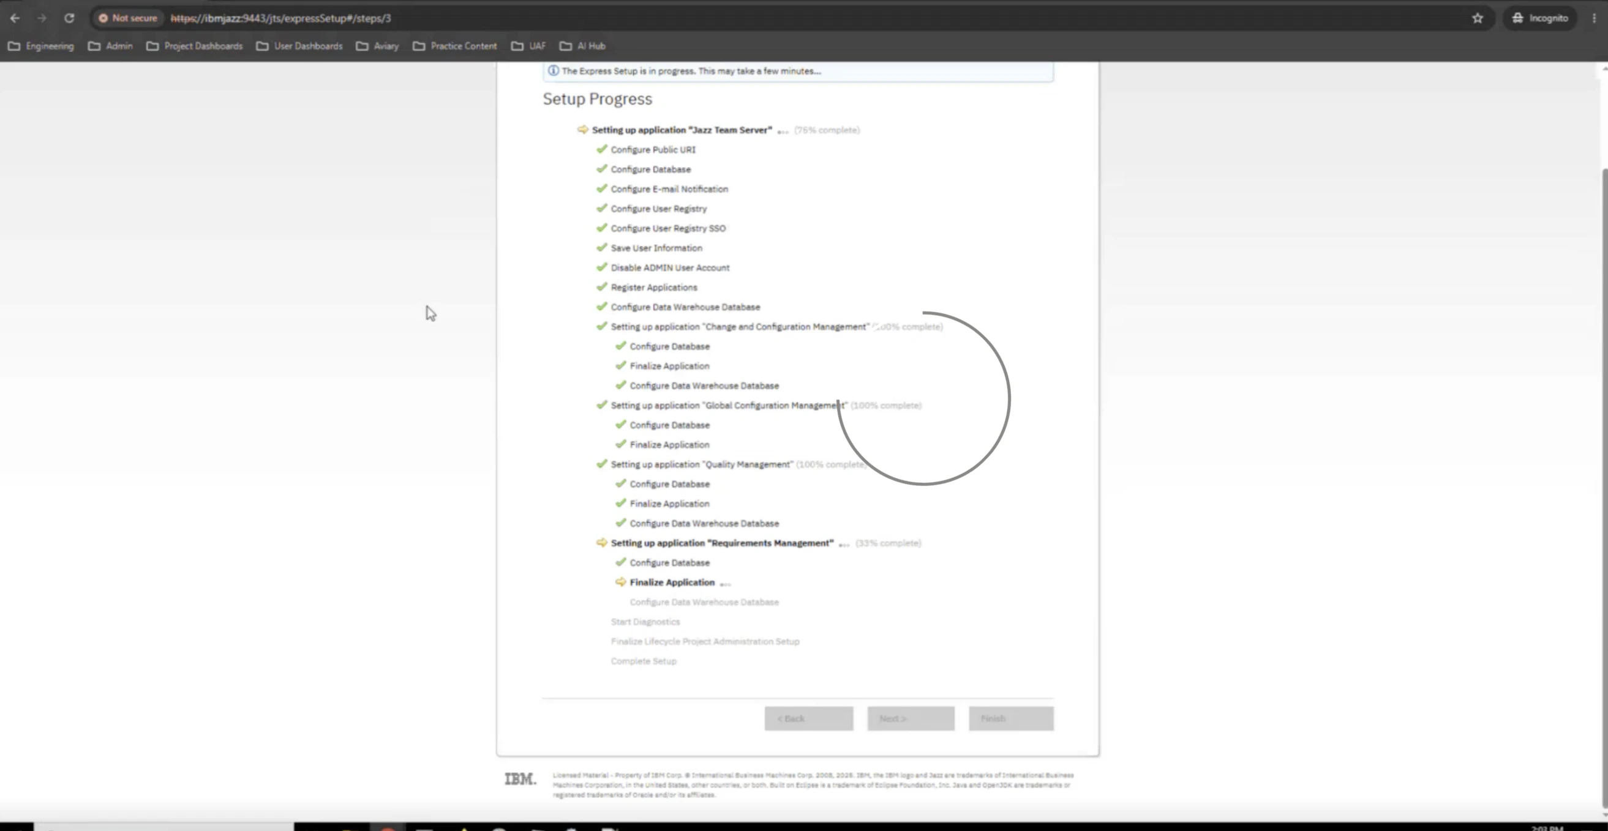Click the Back button
This screenshot has height=831, width=1608.
coord(809,718)
